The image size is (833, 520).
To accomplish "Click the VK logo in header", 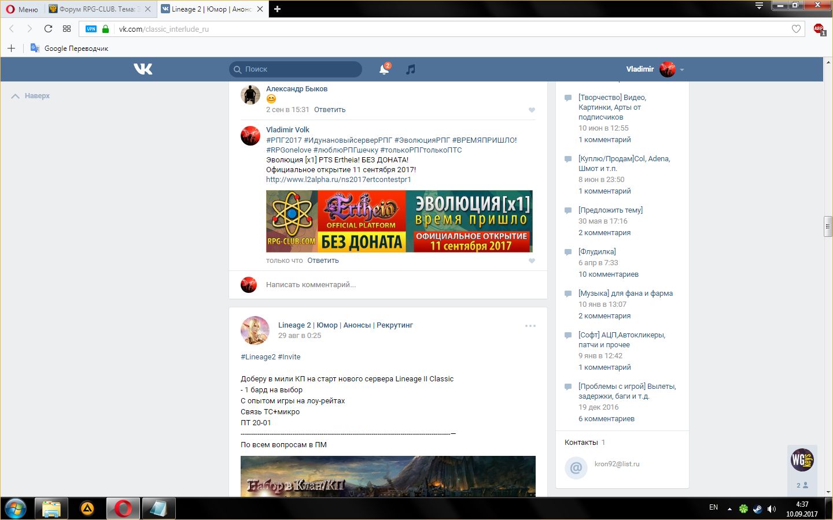I will click(143, 69).
